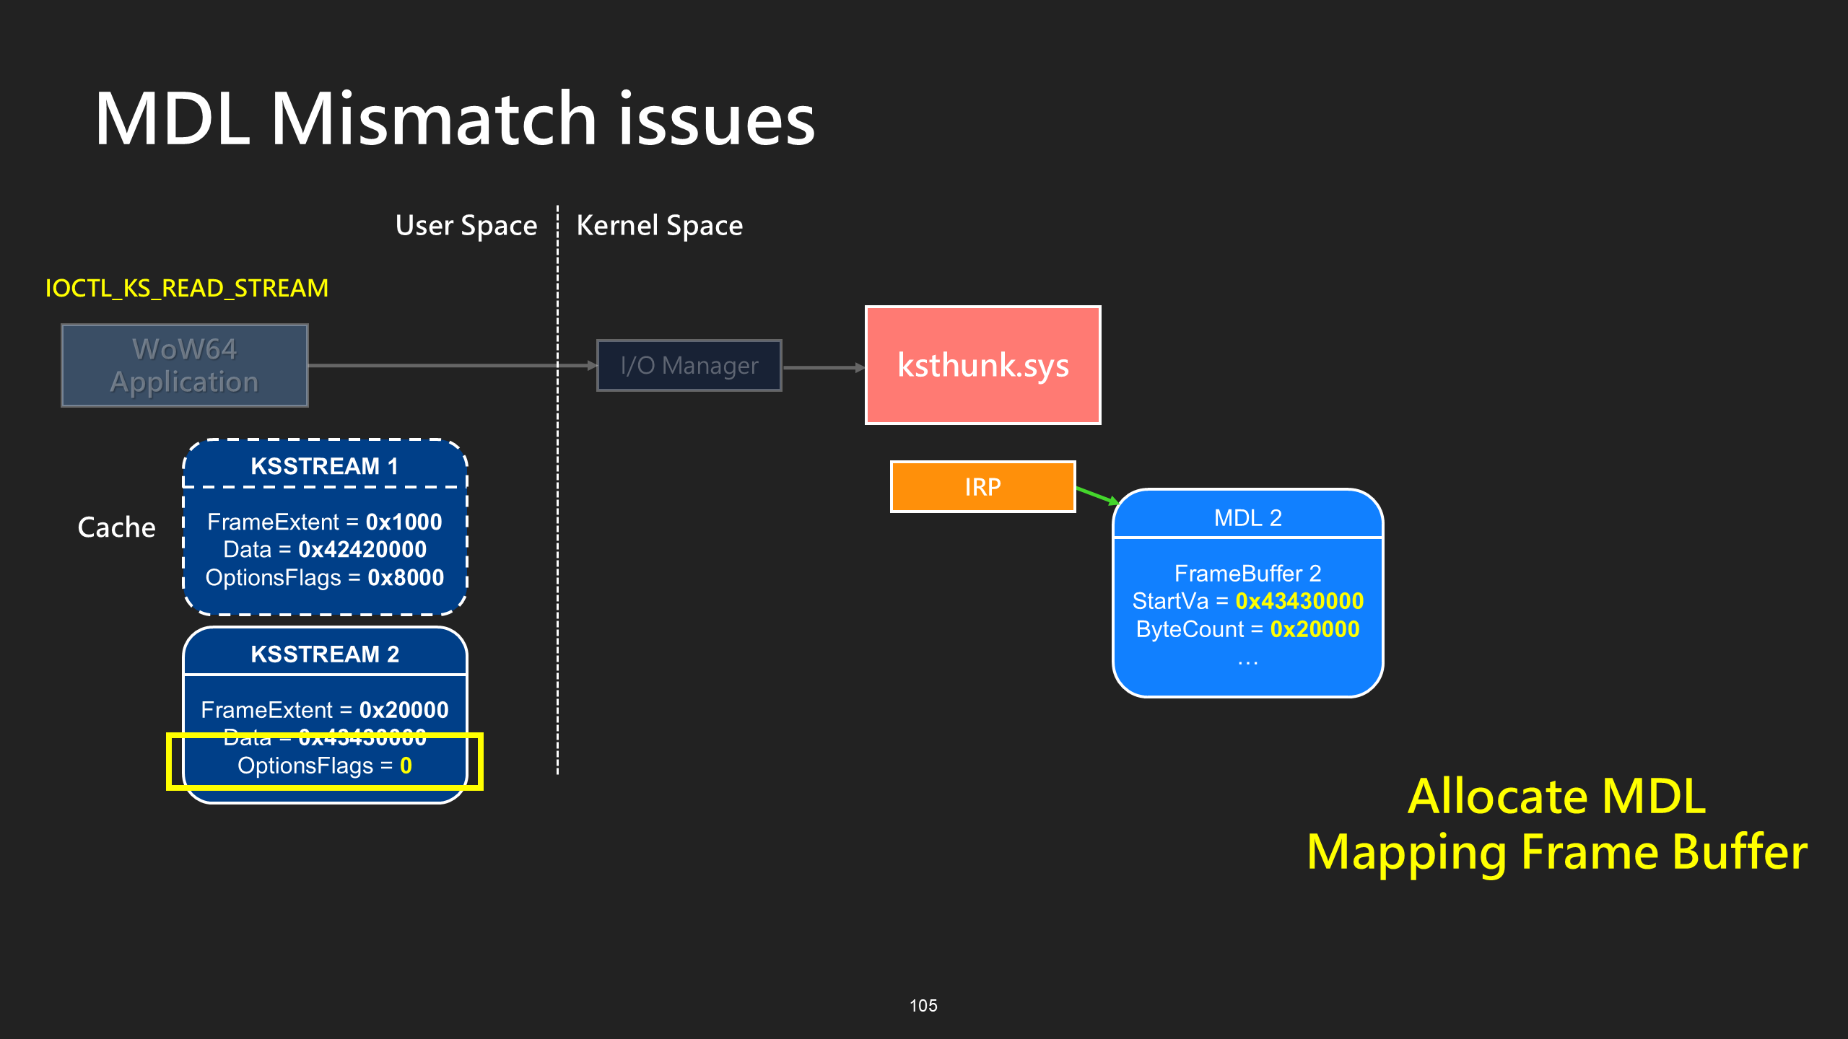Select the I/O Manager box
The width and height of the screenshot is (1848, 1039).
pyautogui.click(x=689, y=365)
